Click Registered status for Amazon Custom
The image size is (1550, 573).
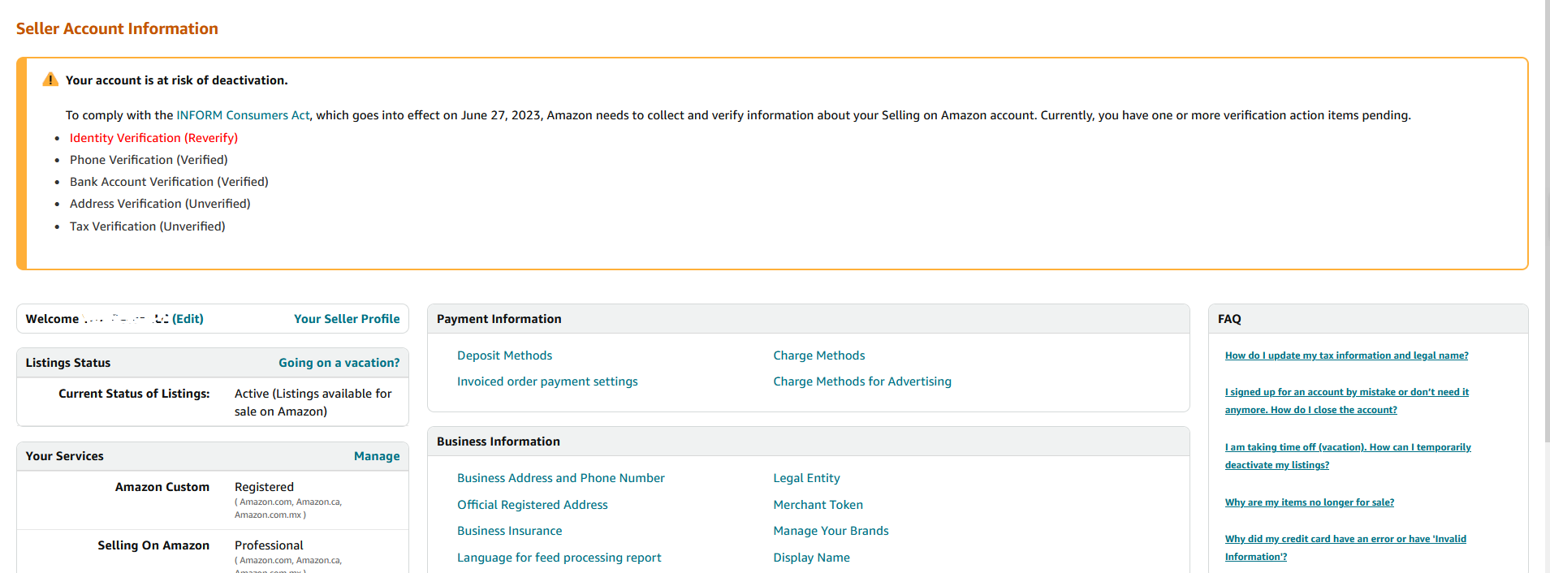(264, 487)
